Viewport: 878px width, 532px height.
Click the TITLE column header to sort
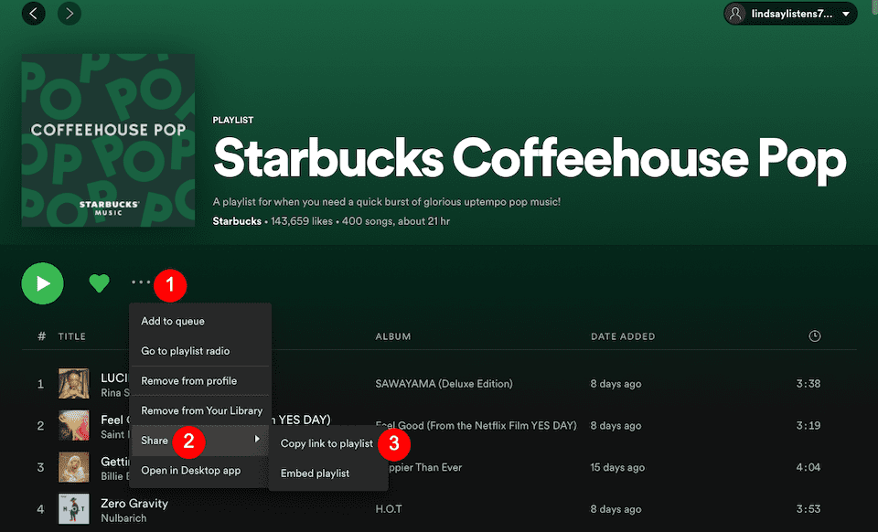71,335
